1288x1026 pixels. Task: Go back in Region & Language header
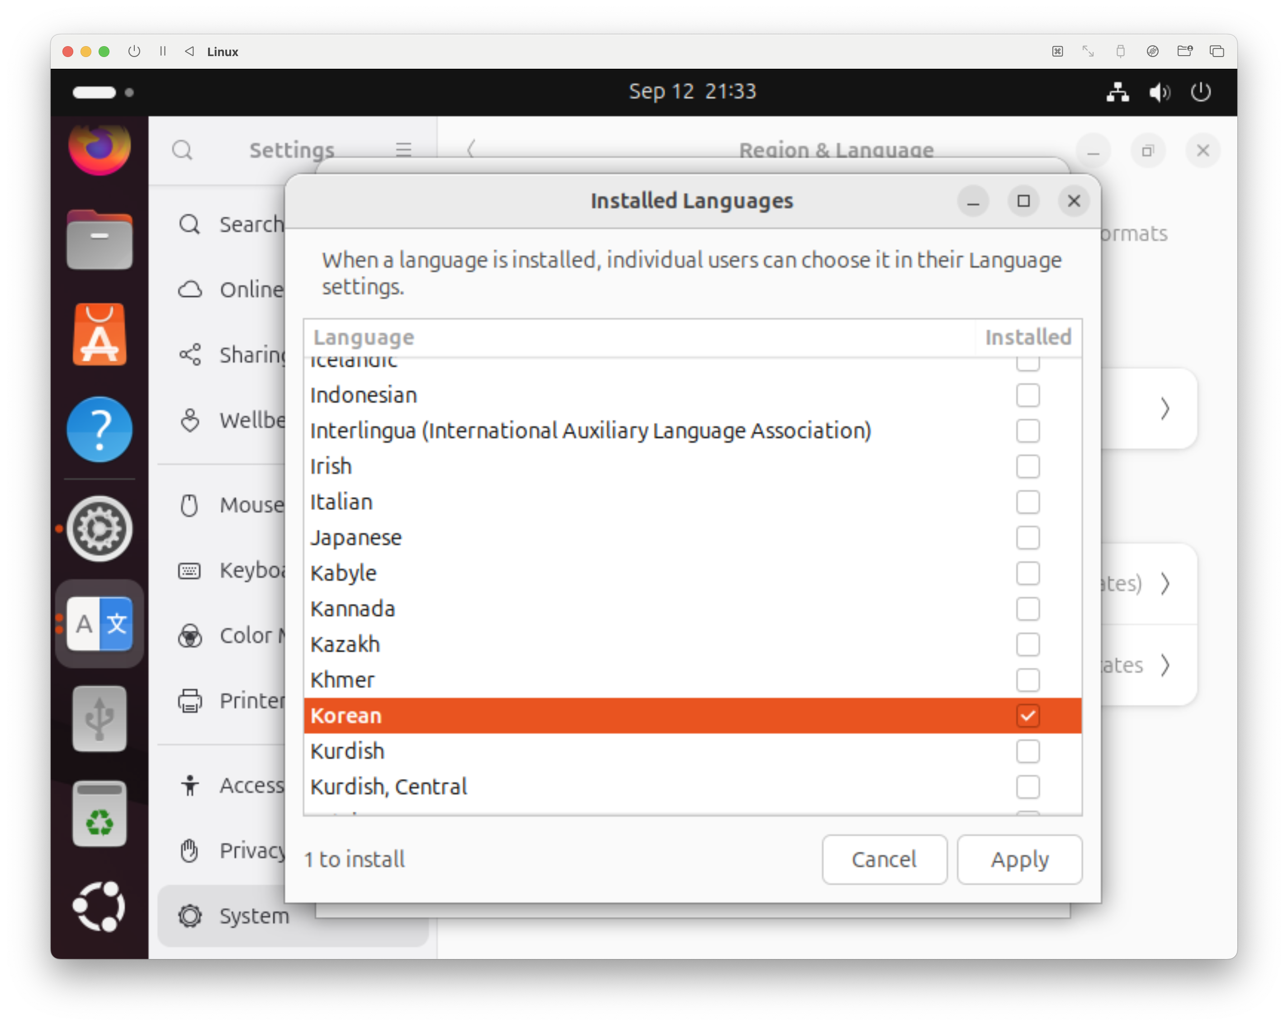pos(471,149)
